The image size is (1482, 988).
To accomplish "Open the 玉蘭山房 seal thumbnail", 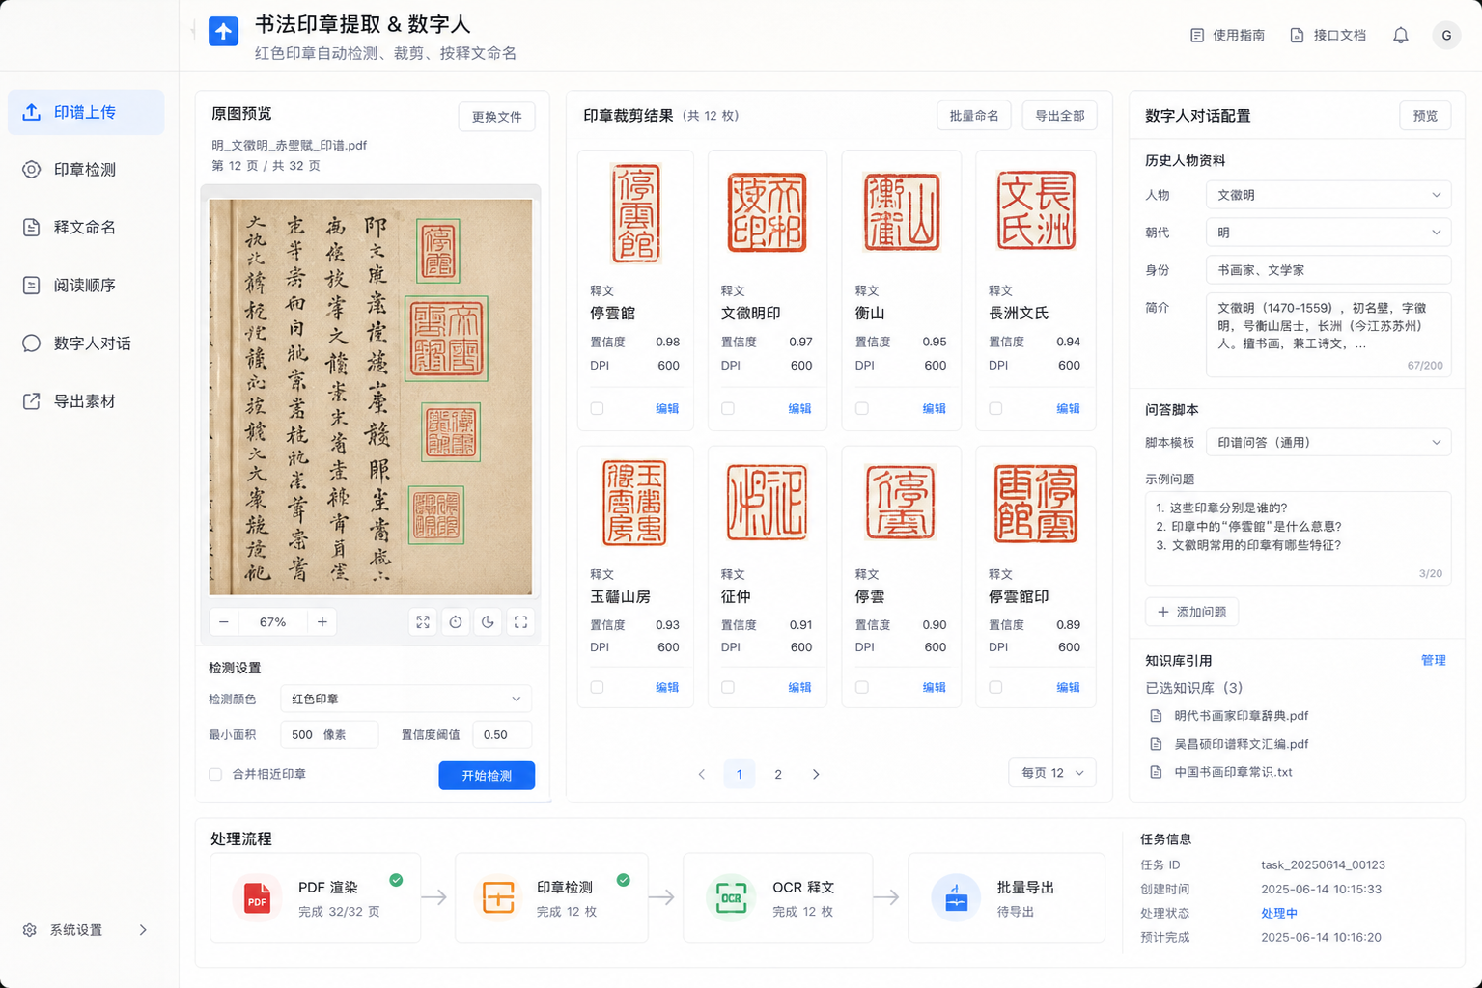I will (634, 503).
